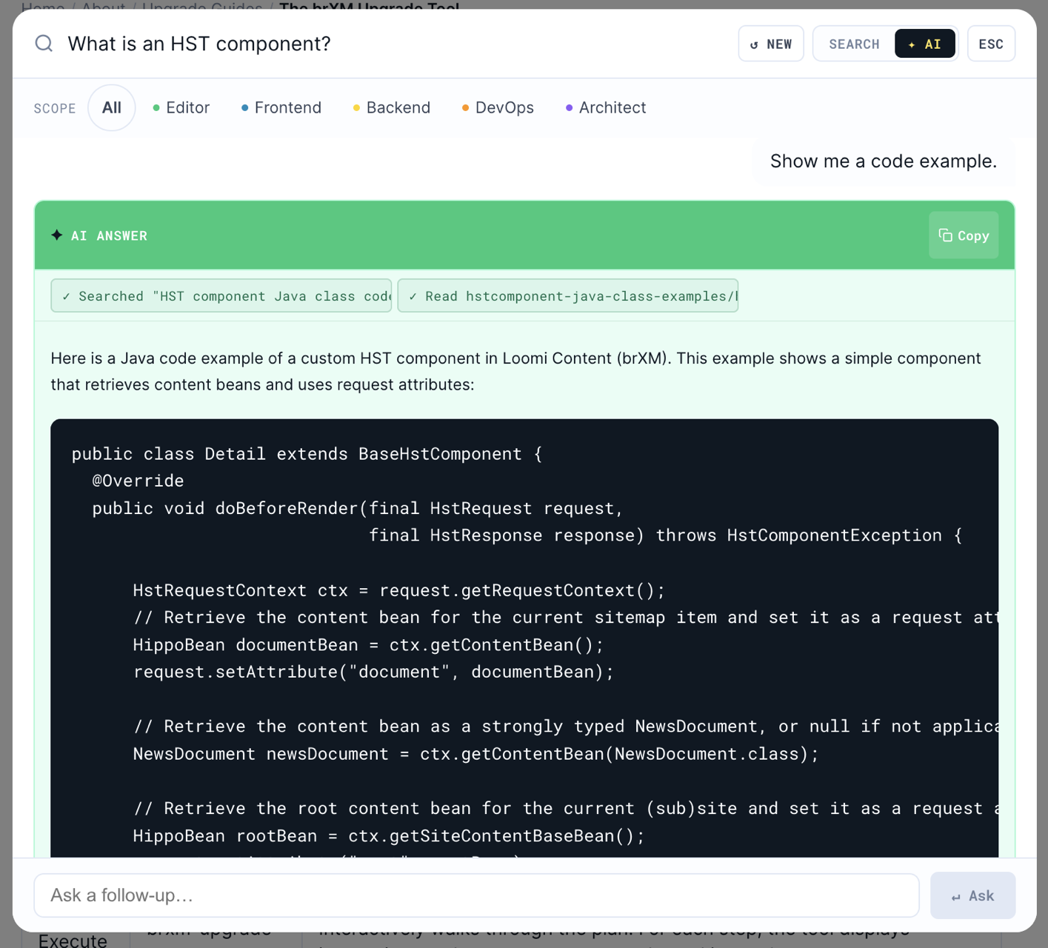Click the SCOPE label
Screen dimensions: 1048x948
coord(55,109)
